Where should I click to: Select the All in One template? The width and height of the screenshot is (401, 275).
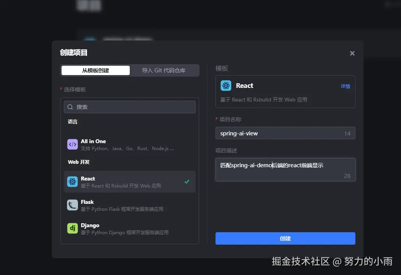pyautogui.click(x=130, y=145)
